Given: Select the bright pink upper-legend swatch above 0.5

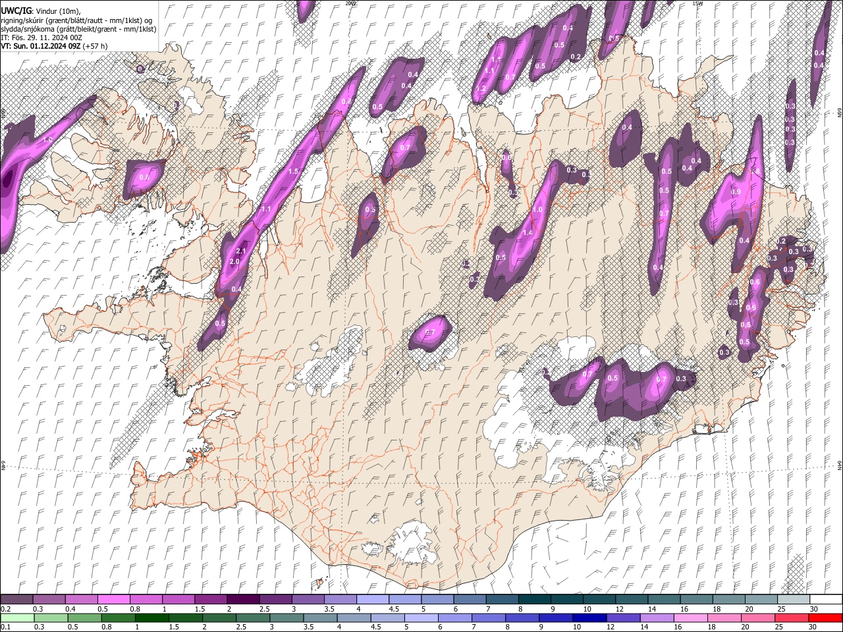Looking at the screenshot, I should (113, 600).
